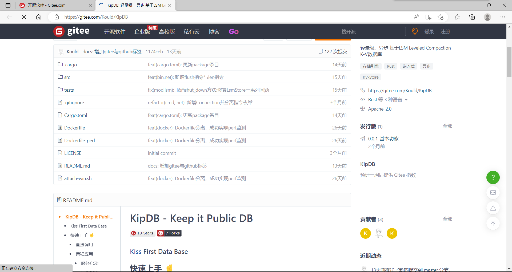Open the help question mark floating button
Screen dimensions: 512x272
point(493,177)
